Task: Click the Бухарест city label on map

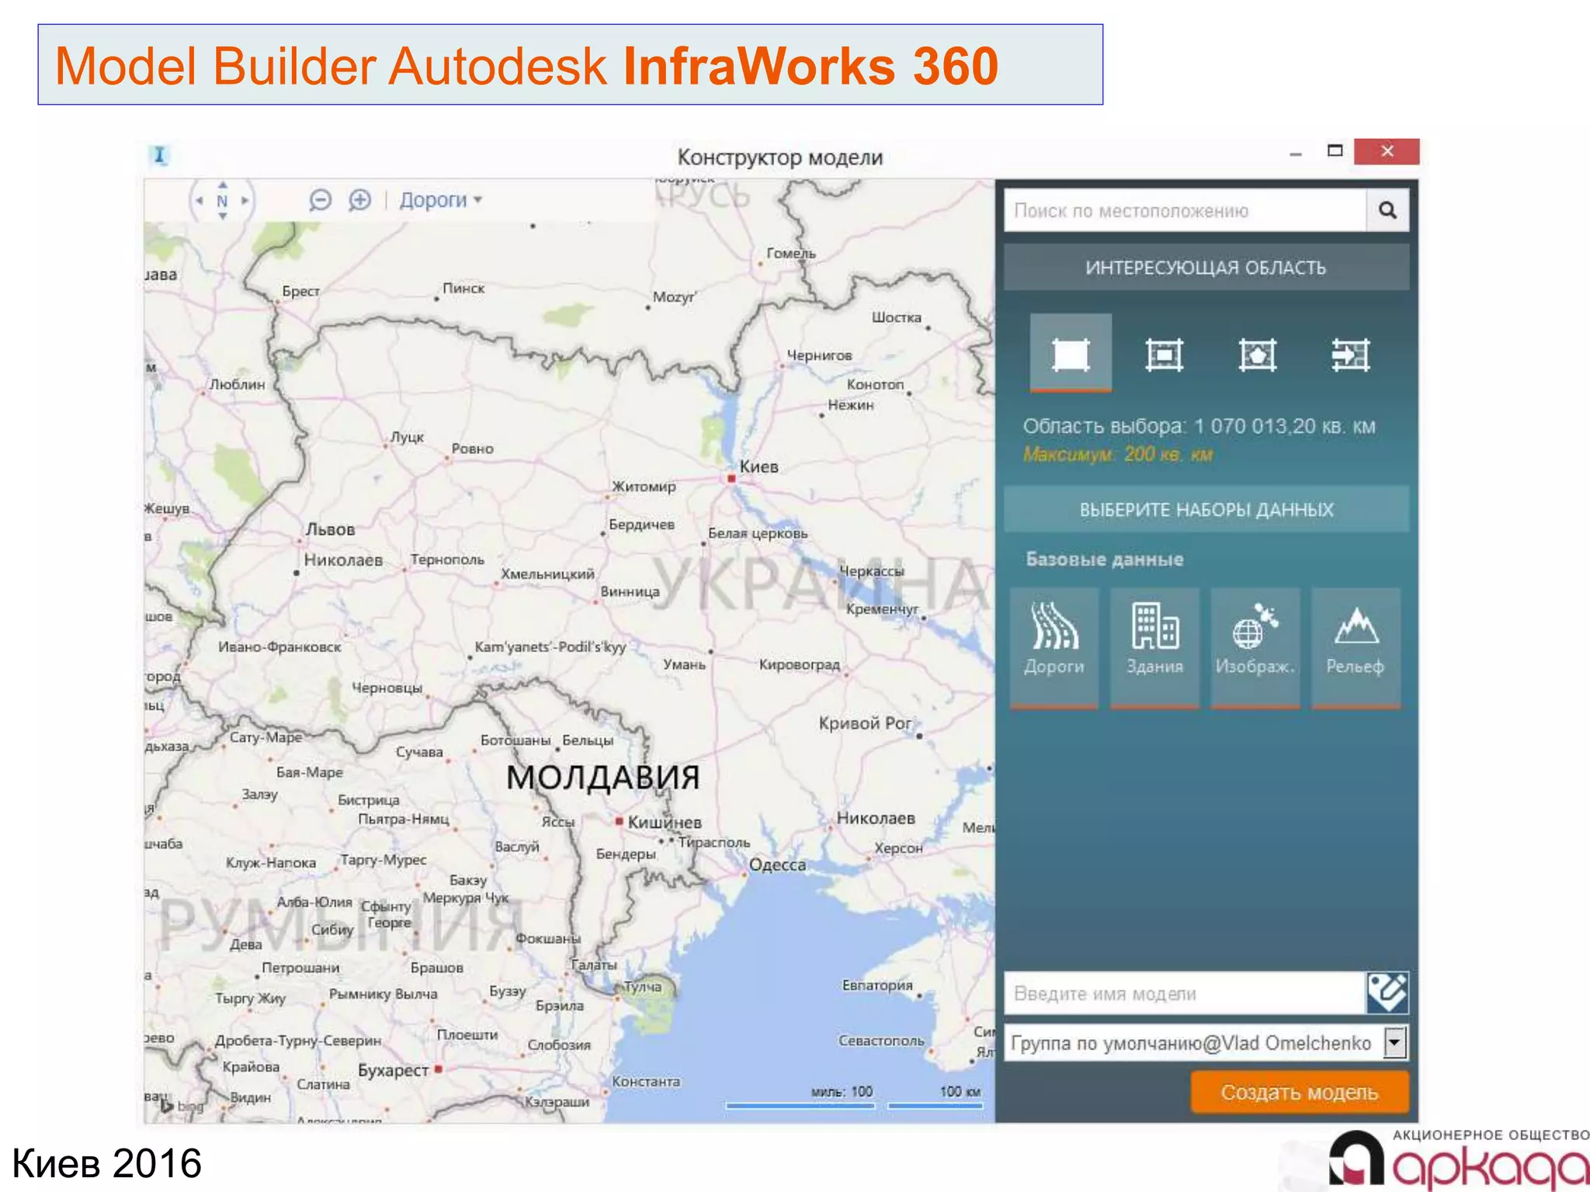Action: click(x=393, y=1070)
